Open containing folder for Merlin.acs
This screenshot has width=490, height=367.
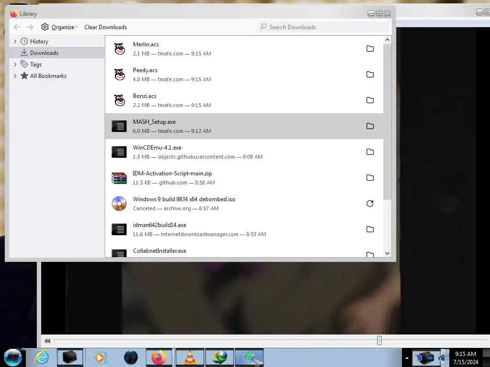(x=370, y=48)
